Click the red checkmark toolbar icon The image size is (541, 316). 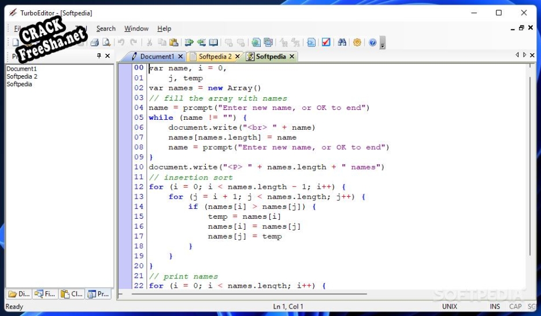click(327, 42)
